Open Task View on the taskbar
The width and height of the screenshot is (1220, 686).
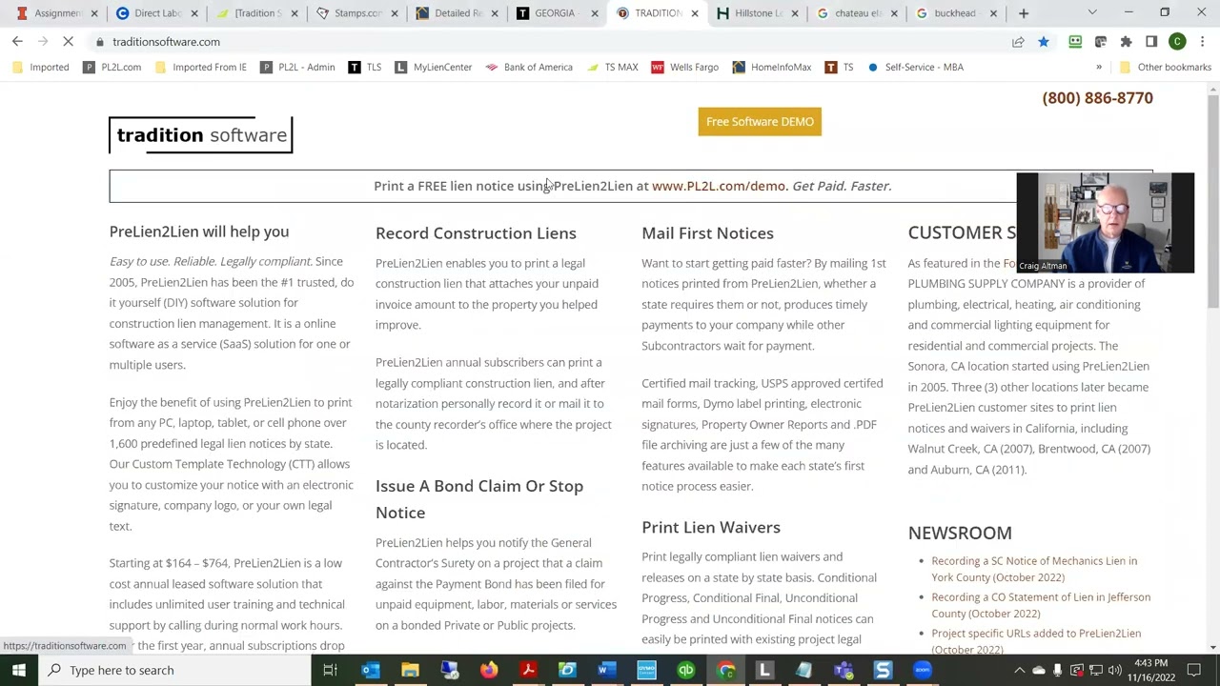(x=330, y=670)
